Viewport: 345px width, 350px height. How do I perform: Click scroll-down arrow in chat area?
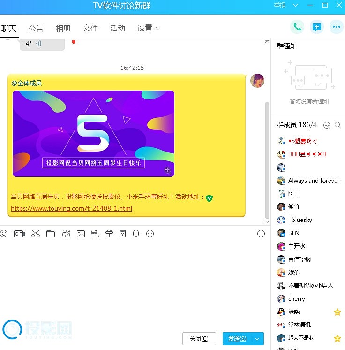tap(267, 221)
